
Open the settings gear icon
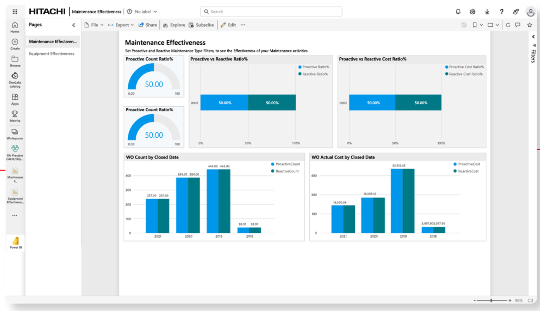pyautogui.click(x=472, y=12)
